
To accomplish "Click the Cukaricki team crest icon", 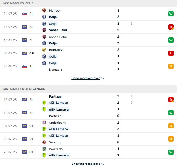I will pos(44,50).
